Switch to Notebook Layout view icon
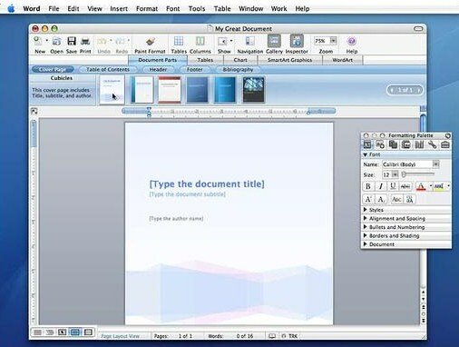Image resolution: width=459 pixels, height=347 pixels. tap(88, 332)
